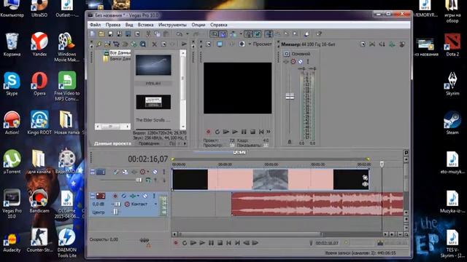Create a new project via toolbar icon

click(x=93, y=34)
